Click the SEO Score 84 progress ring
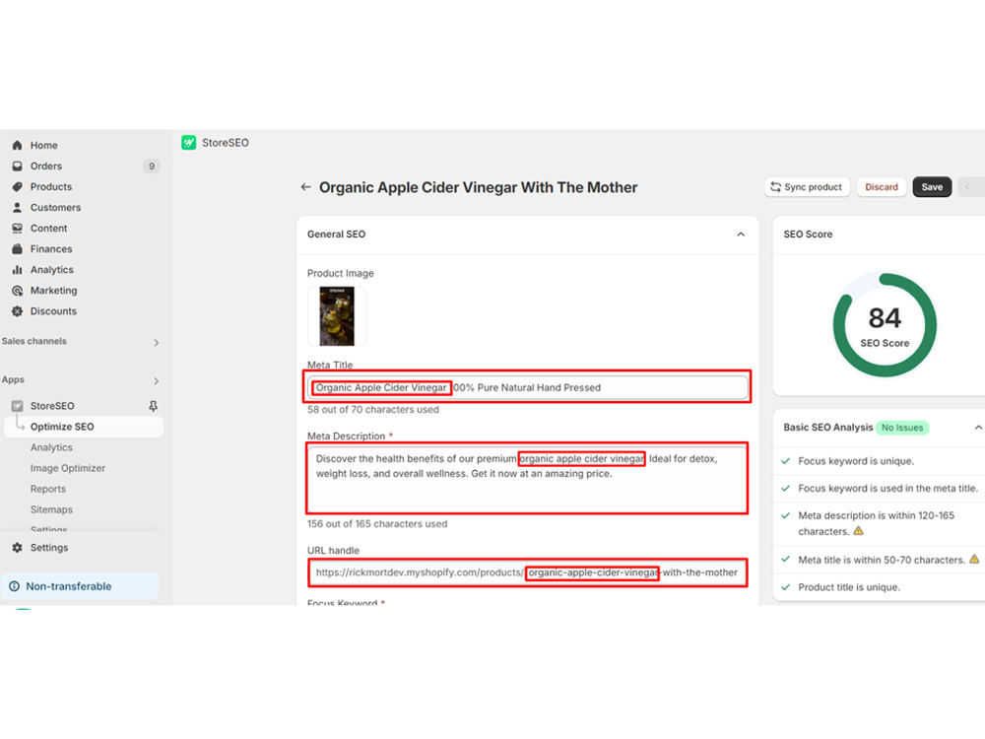The width and height of the screenshot is (985, 739). (885, 325)
